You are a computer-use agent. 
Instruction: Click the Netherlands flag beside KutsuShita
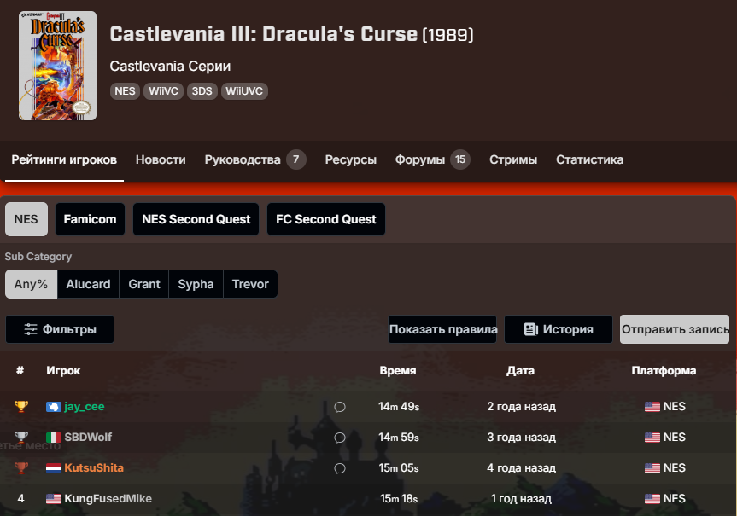coord(54,468)
